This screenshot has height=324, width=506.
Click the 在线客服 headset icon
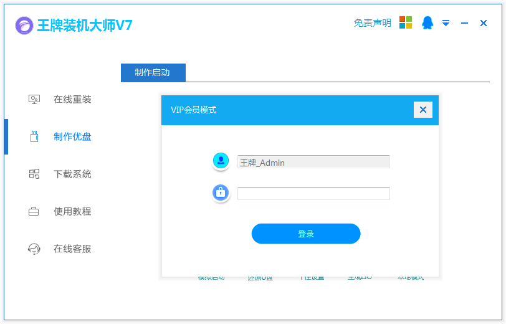(x=34, y=249)
